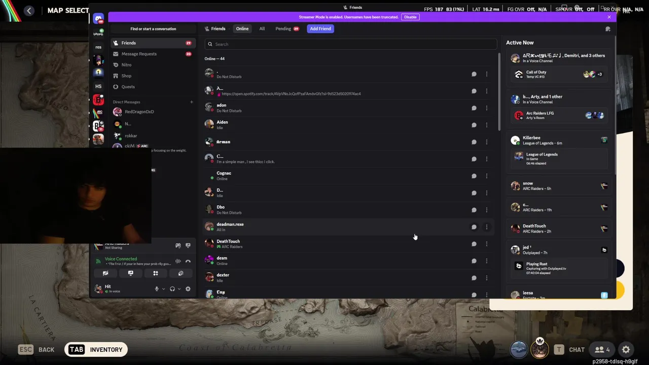Click the Voice Connected status text
The height and width of the screenshot is (365, 649).
[x=121, y=259]
